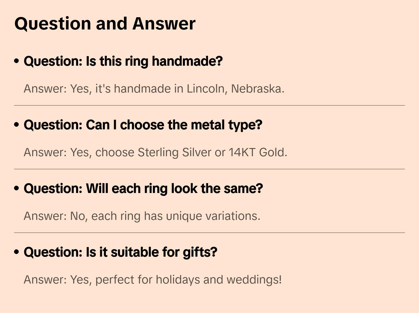Select the question "Is this ring handmade?"
The height and width of the screenshot is (313, 419).
pos(123,61)
